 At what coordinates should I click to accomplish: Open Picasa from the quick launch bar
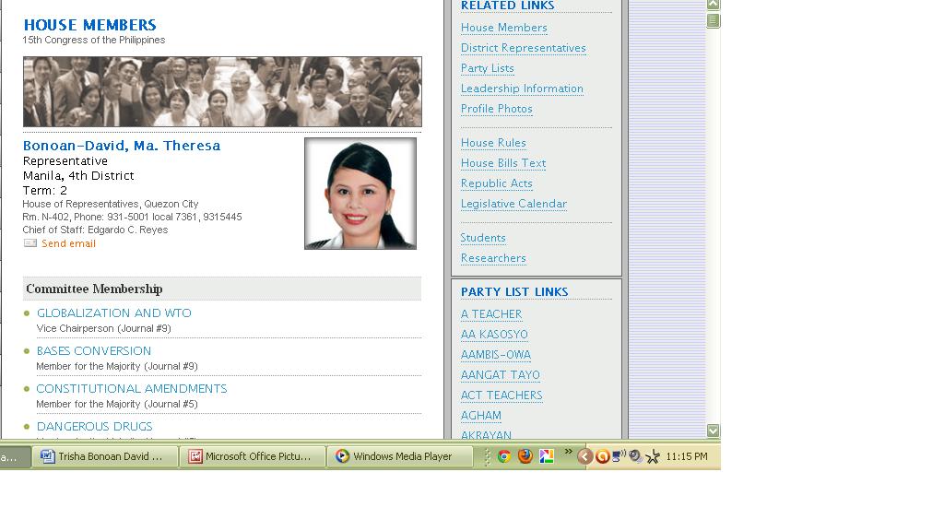[x=547, y=456]
